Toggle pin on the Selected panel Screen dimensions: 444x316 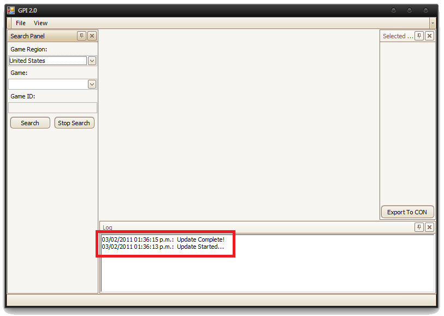[x=419, y=36]
